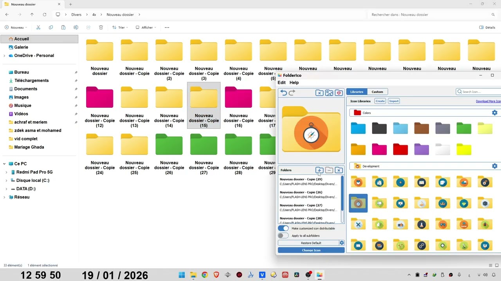Choose the red folder color
Viewport: 501px width, 281px height.
pyautogui.click(x=400, y=149)
